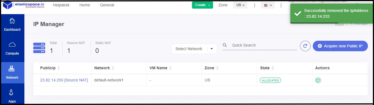Open the 23.82.14.250 [Source NAT] link

[64, 80]
